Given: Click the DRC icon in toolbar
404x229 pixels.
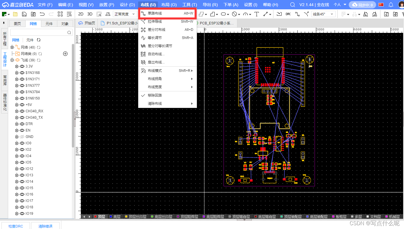Looking at the screenshot, I should coord(288,14).
